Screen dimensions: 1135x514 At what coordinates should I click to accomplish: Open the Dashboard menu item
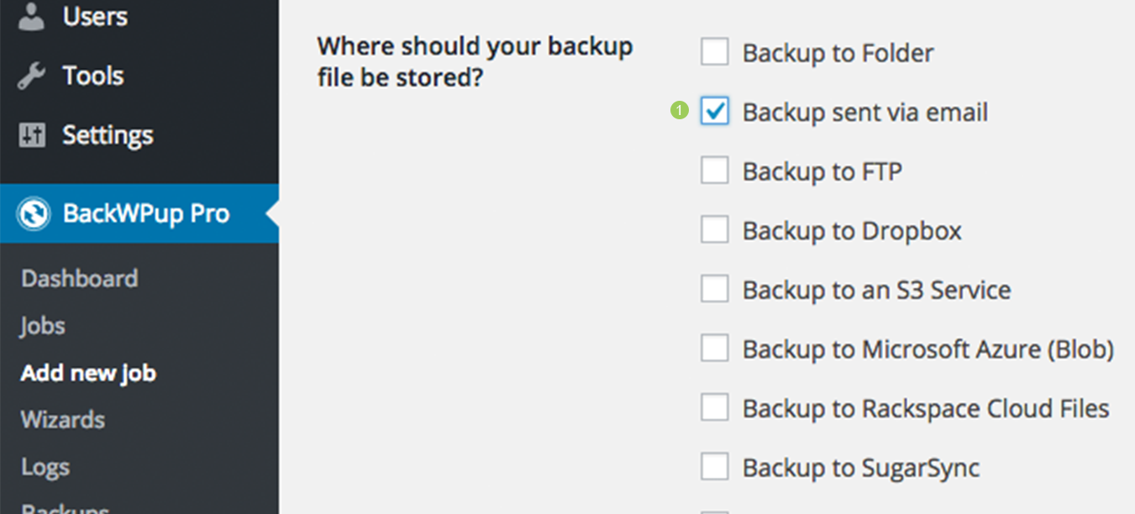click(79, 278)
